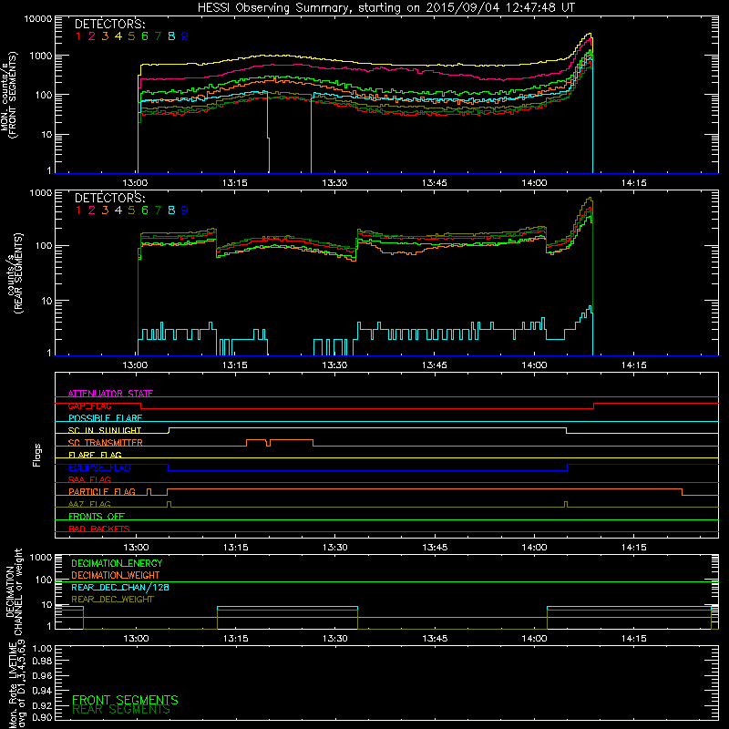The height and width of the screenshot is (729, 729).
Task: Select blue detector 9 in rear segments legend
Action: tap(185, 210)
